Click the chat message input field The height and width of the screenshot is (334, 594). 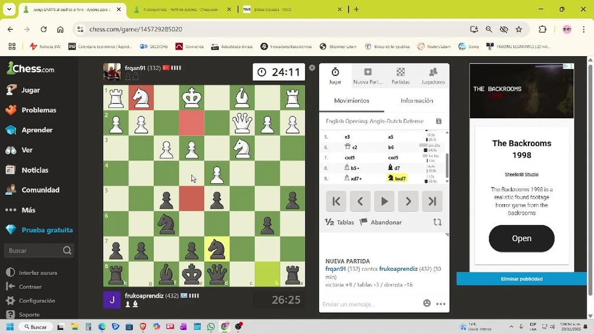click(x=370, y=304)
